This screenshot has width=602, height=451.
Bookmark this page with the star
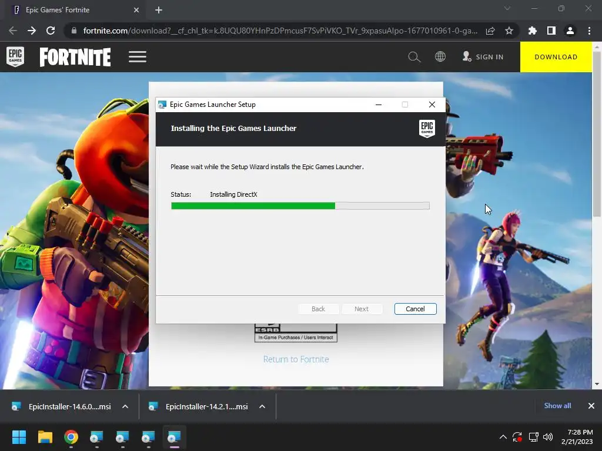tap(509, 31)
